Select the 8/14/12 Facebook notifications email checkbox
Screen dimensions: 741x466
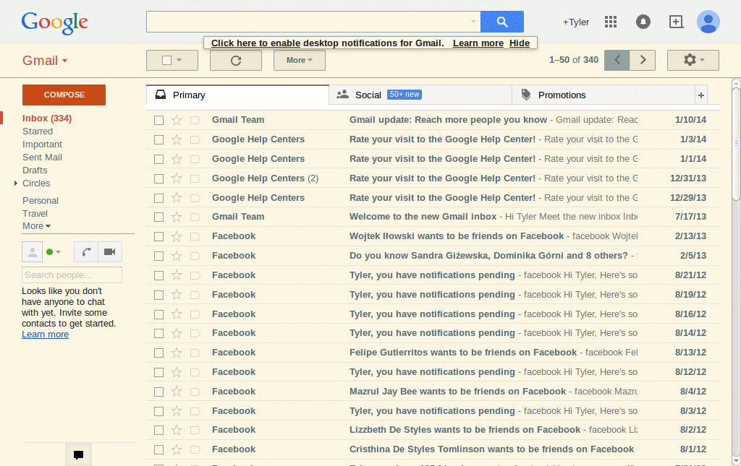coord(158,334)
